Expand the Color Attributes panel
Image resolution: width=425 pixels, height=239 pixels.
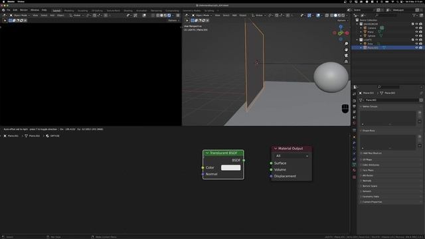(390, 165)
